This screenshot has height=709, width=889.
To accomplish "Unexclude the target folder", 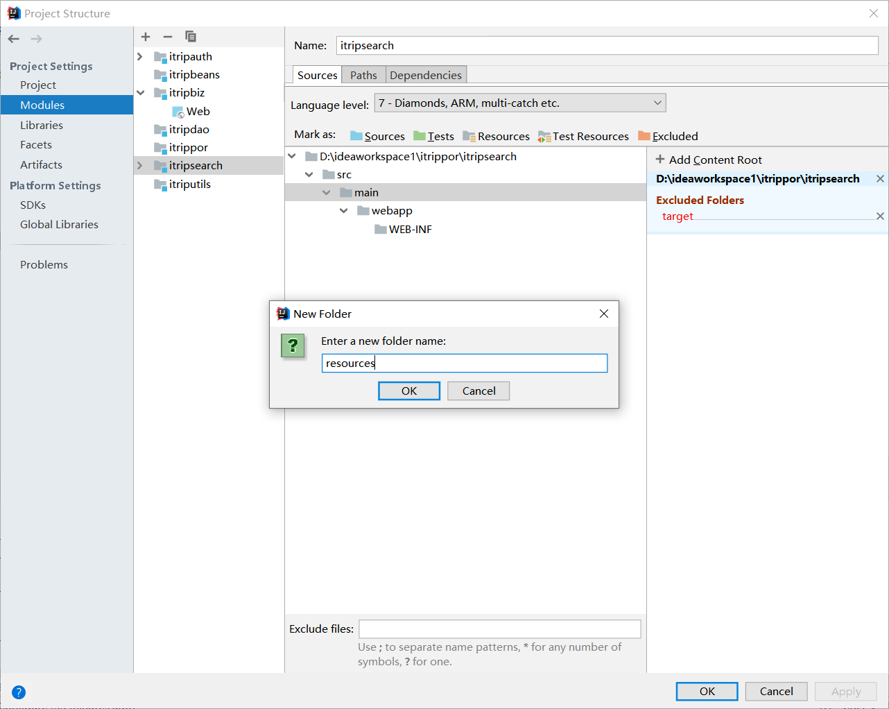I will 880,216.
